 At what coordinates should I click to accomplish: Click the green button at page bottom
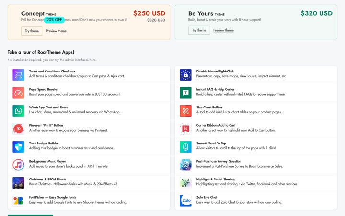pos(30,215)
